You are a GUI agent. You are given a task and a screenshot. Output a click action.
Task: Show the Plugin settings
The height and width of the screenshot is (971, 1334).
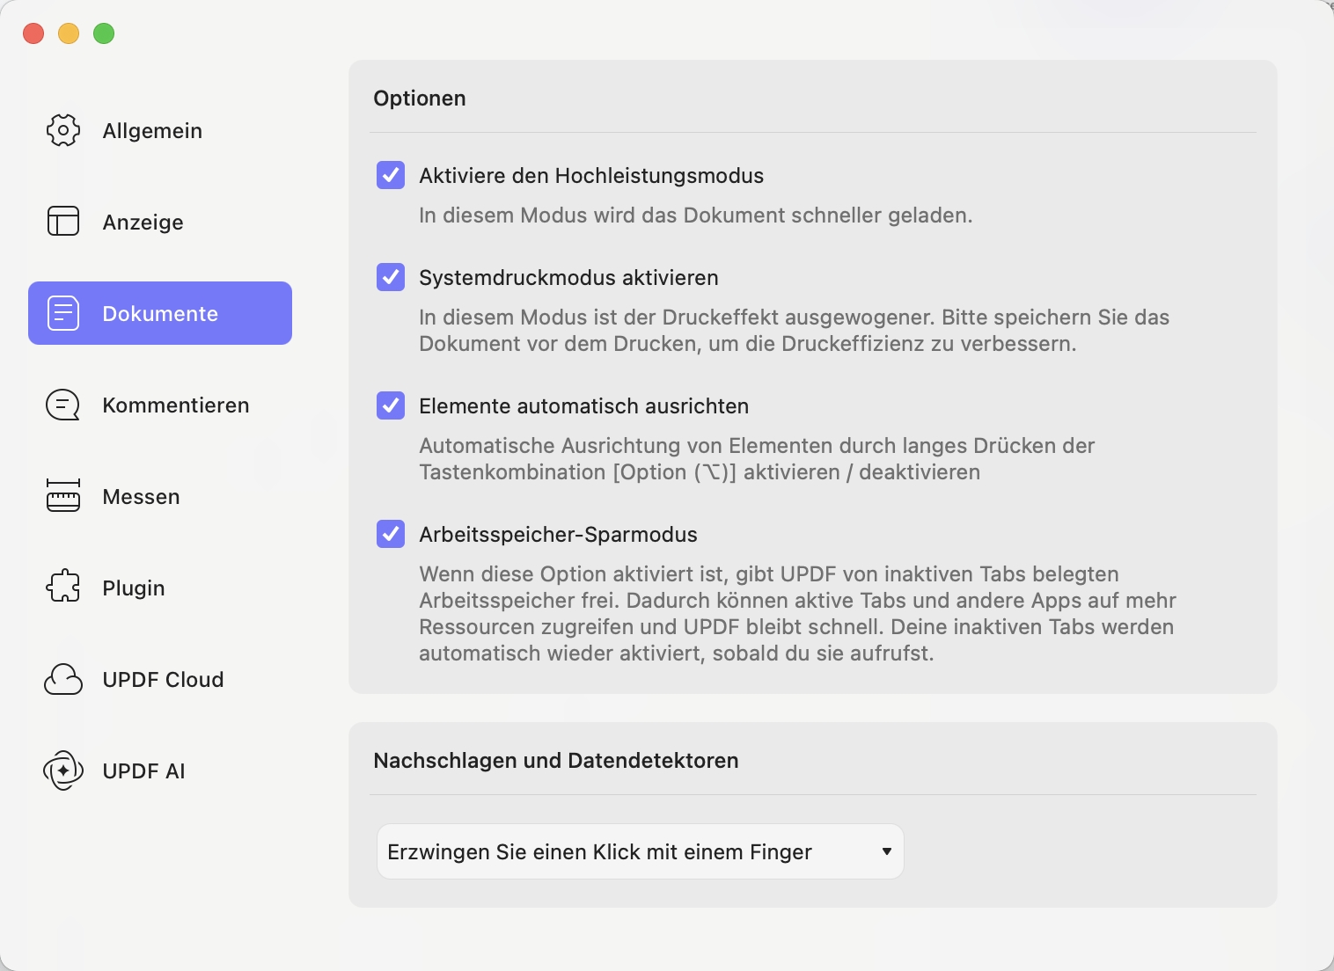[160, 588]
